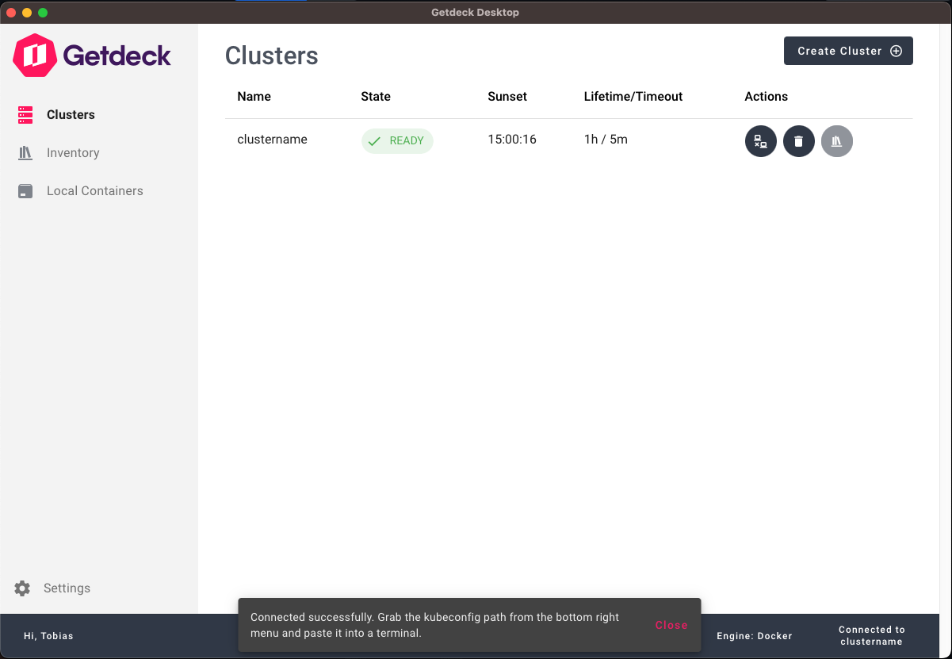Click the Clusters sidebar icon
Image resolution: width=952 pixels, height=659 pixels.
[25, 115]
